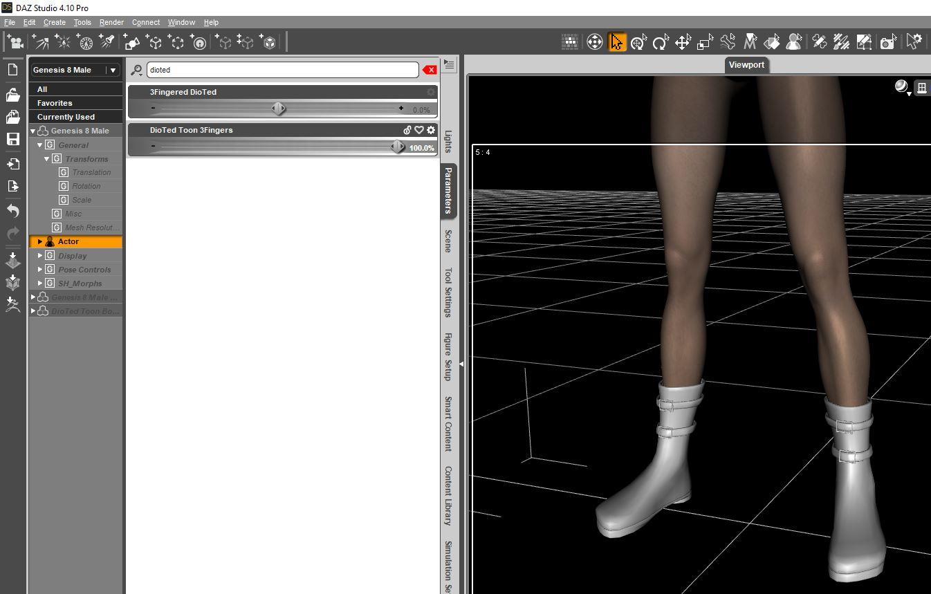Expand the Pose Controls group arrow
The image size is (931, 594).
point(40,270)
